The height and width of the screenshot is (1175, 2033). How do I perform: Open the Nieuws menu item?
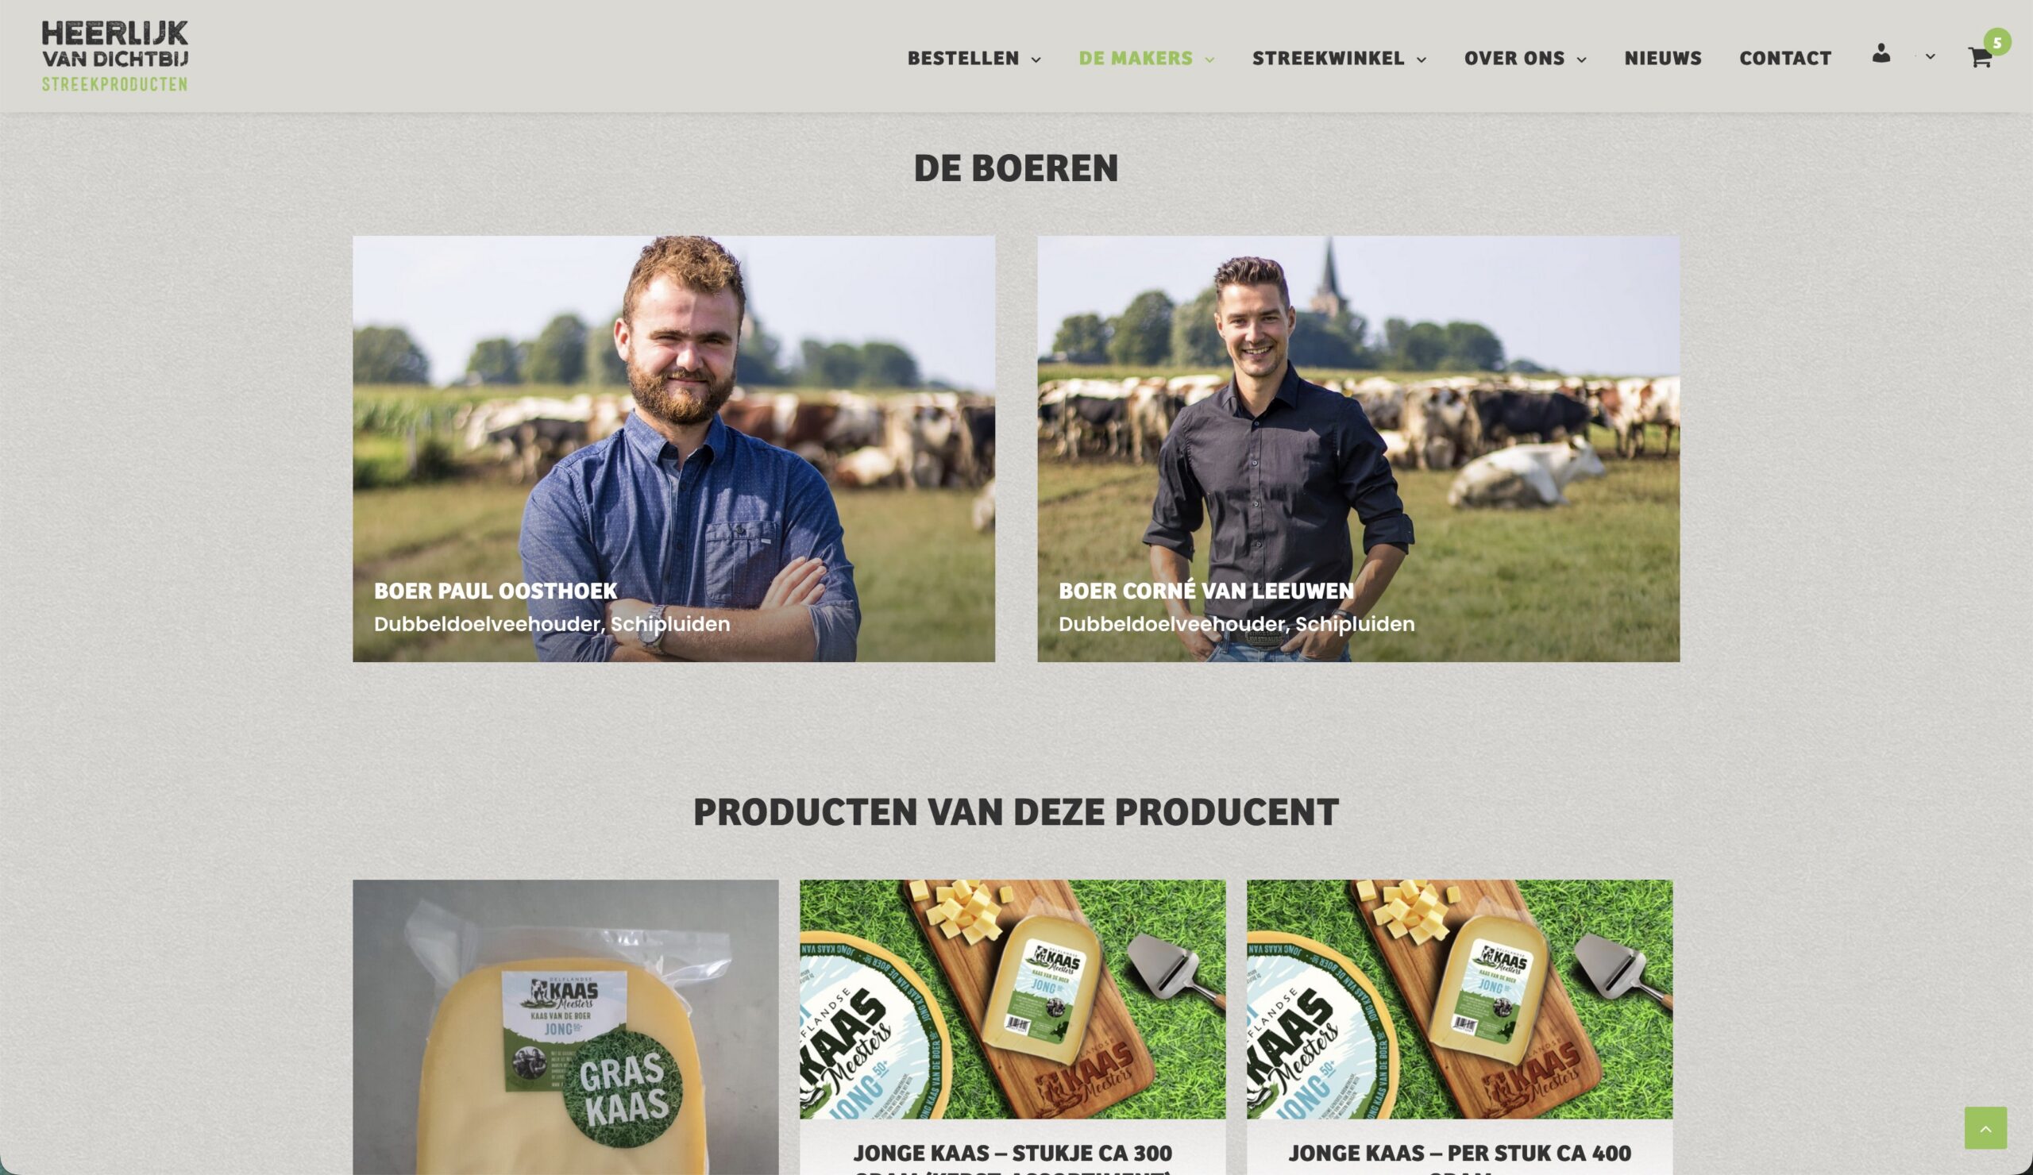point(1663,58)
